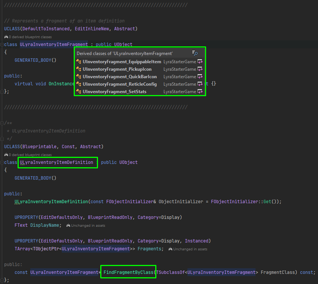
Task: Click the Fragments property identifier
Action: pyautogui.click(x=149, y=249)
